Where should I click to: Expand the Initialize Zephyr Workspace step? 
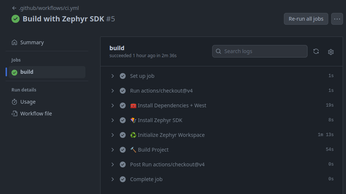point(113,135)
